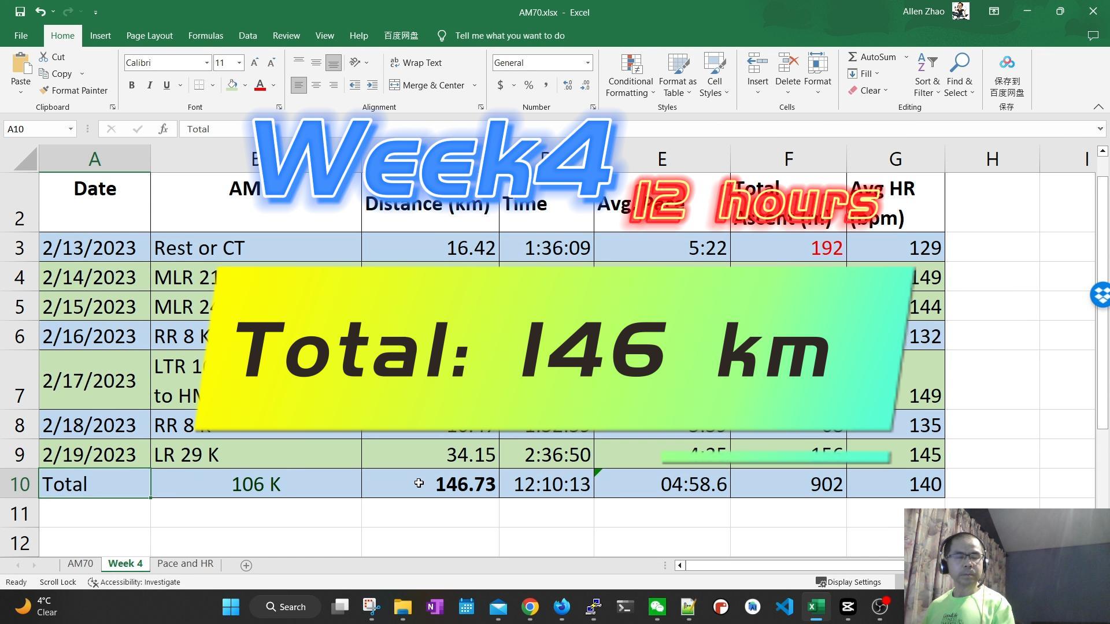Click AutoSum sigma button
Image resolution: width=1110 pixels, height=624 pixels.
(x=872, y=57)
